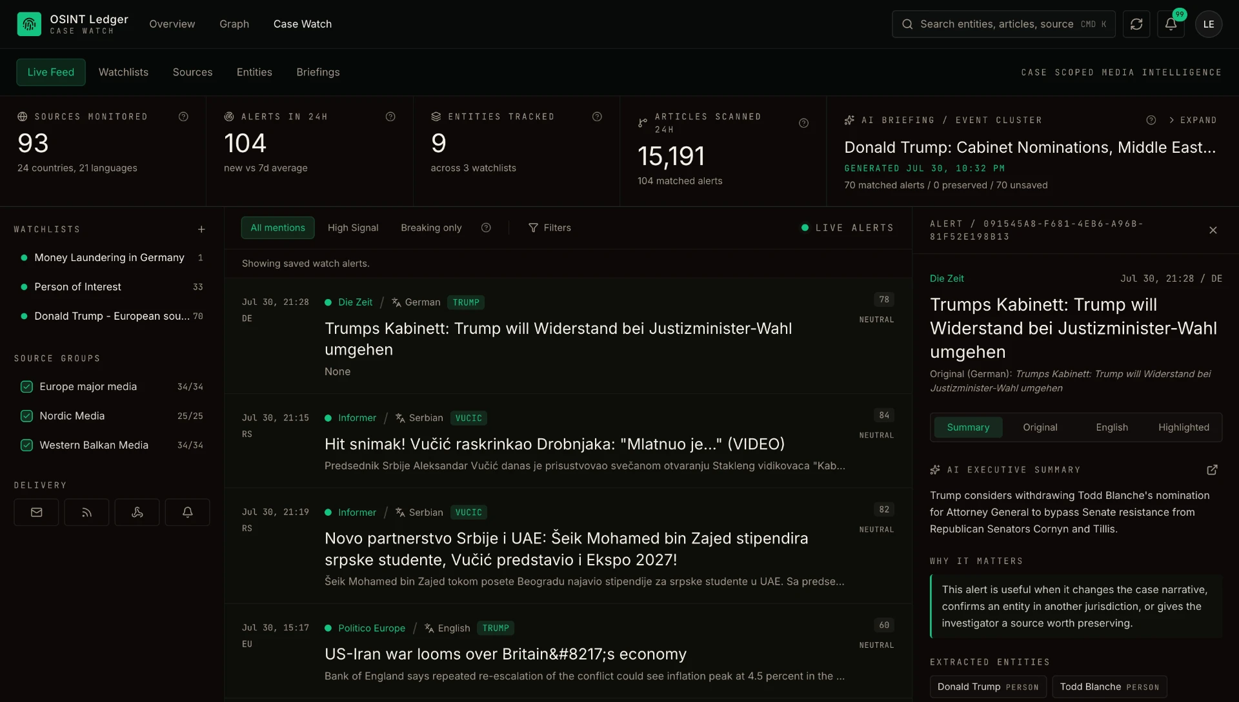Viewport: 1239px width, 702px height.
Task: Switch to Entities tab
Action: pos(254,72)
